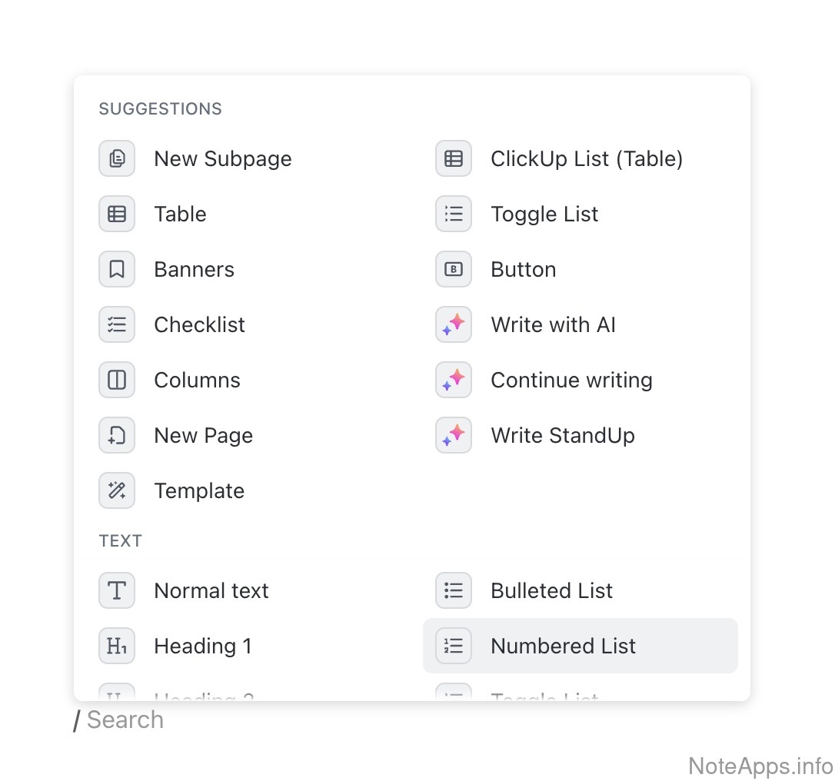Click the slash command Search field
This screenshot has height=781, width=835.
pyautogui.click(x=125, y=720)
